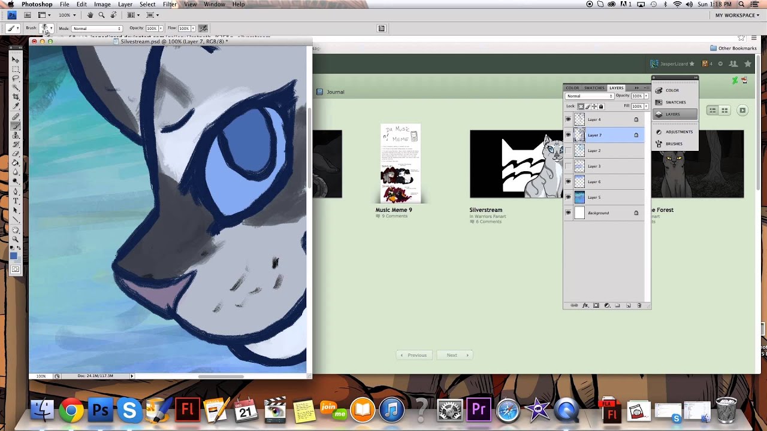Open the brush Mode dropdown in options bar
Viewport: 767px width, 431px height.
coord(97,28)
